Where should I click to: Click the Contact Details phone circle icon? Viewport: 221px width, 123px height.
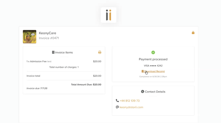coord(142,91)
